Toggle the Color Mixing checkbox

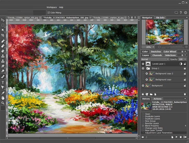49,13
